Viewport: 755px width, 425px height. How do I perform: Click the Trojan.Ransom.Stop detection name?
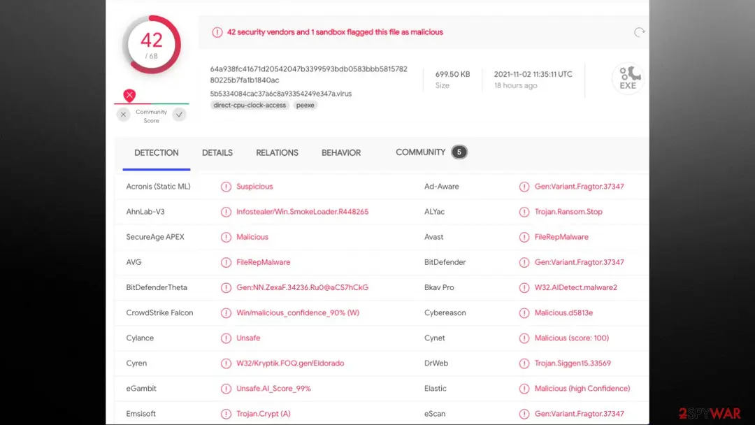click(568, 212)
